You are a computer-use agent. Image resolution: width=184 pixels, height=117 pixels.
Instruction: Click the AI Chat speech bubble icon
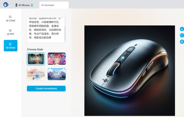(10, 17)
